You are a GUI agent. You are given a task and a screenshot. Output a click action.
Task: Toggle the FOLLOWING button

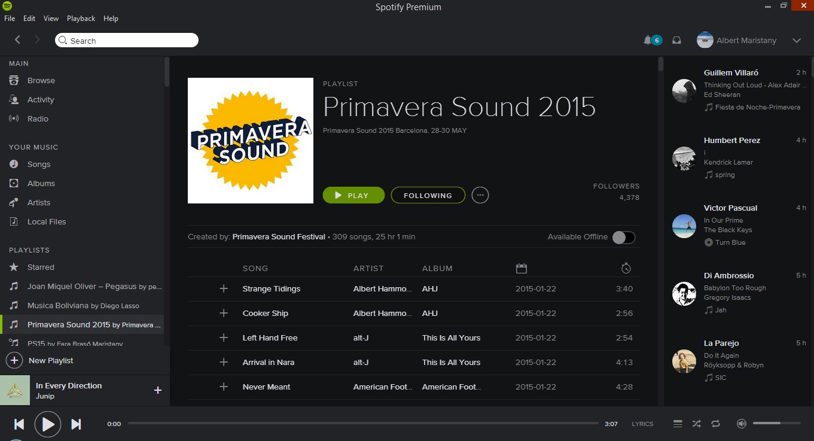coord(428,196)
